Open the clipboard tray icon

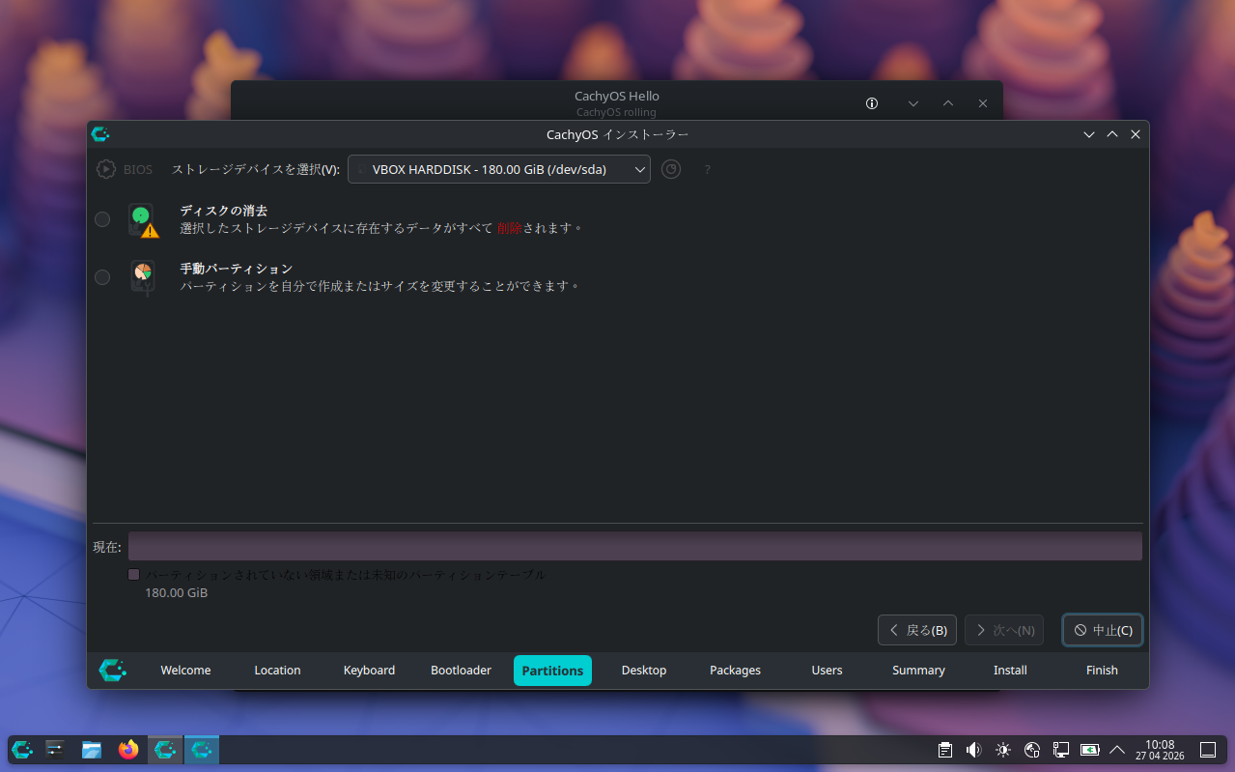(945, 749)
